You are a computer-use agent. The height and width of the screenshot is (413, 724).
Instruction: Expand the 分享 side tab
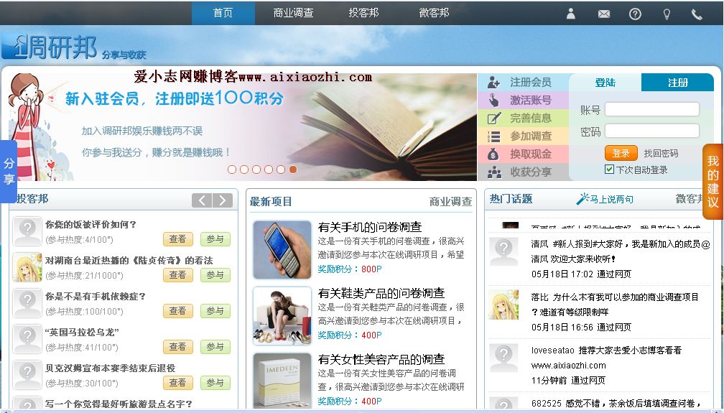(x=9, y=171)
